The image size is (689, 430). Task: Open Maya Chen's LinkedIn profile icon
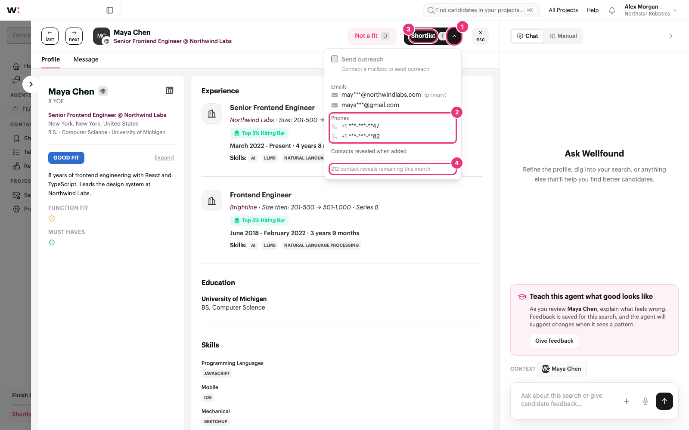pos(170,90)
